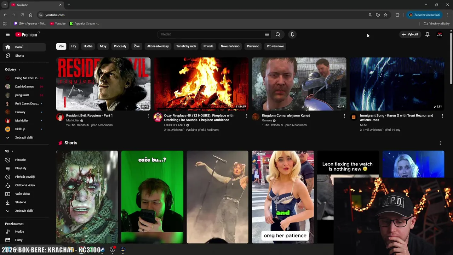
Task: Open Ruhi Cenet Documentaries subscription
Action: point(24,103)
